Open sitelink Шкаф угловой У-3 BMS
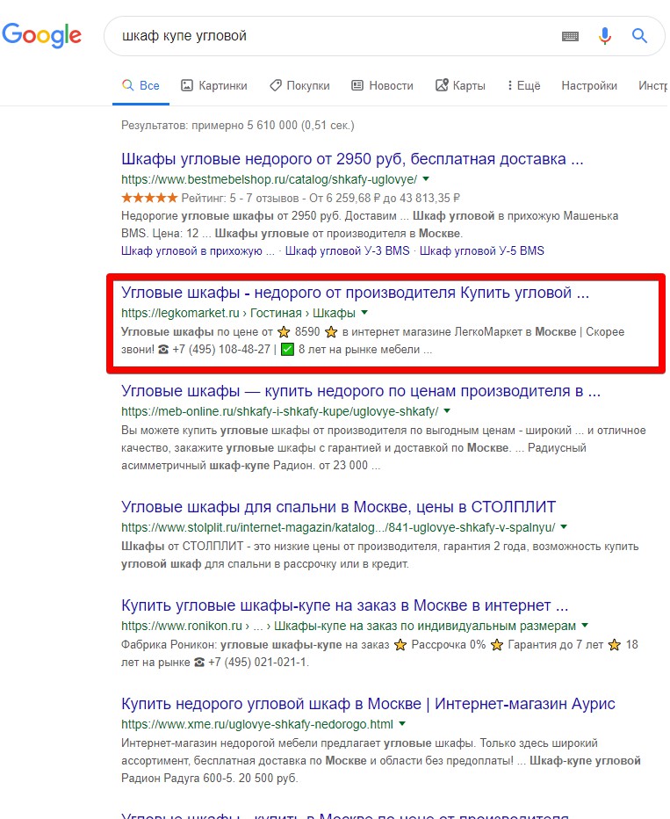Viewport: 670px width, 819px height. click(x=347, y=250)
